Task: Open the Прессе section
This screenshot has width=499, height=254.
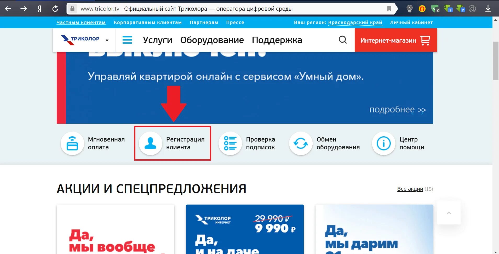Action: pos(235,22)
